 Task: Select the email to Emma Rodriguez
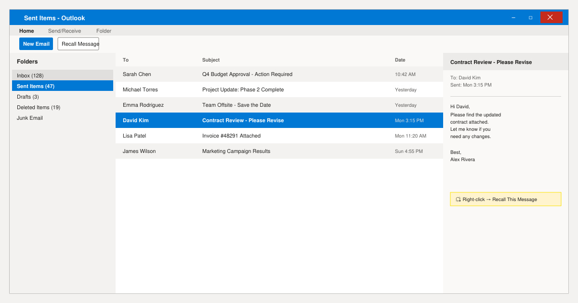coord(279,105)
